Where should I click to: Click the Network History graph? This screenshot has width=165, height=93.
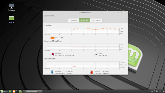83,64
